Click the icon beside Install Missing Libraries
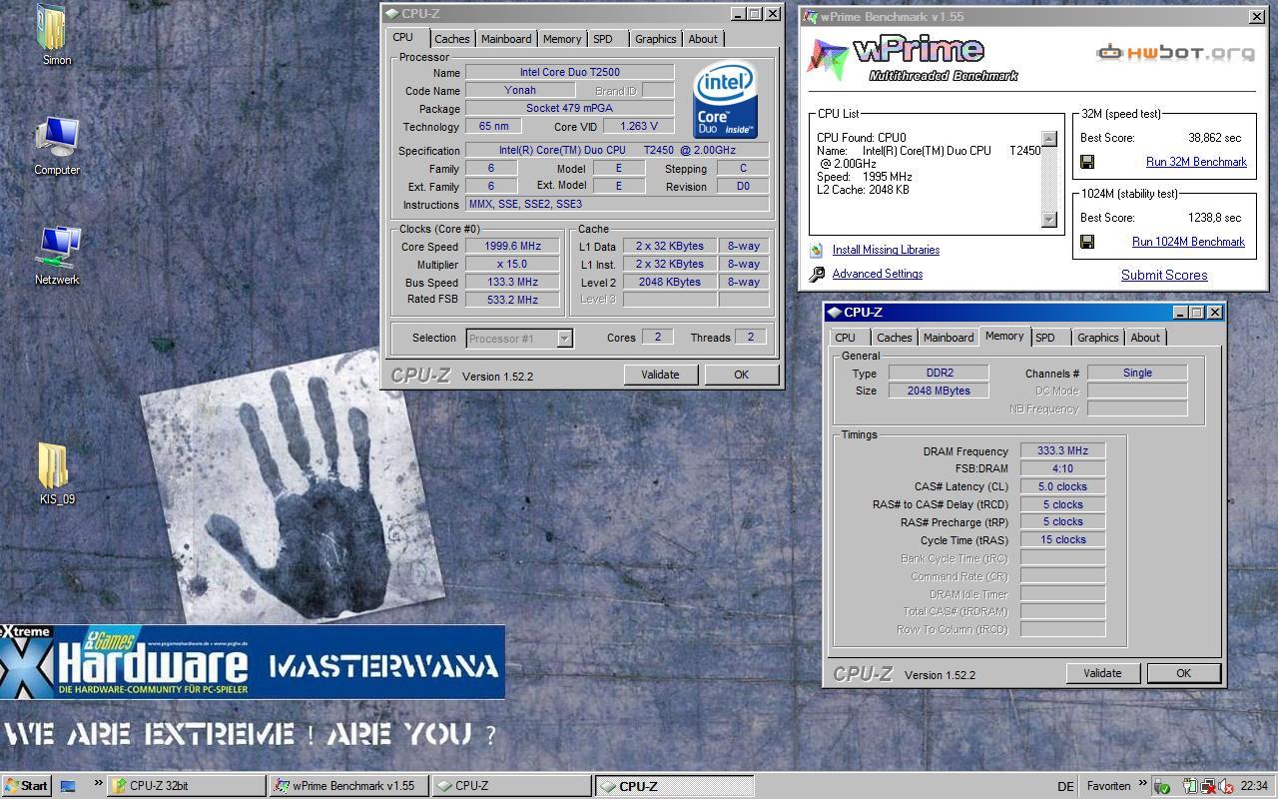 [x=816, y=250]
